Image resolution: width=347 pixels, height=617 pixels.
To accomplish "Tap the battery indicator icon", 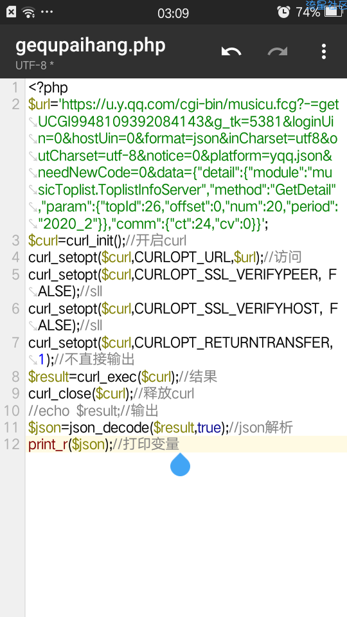I will (333, 12).
